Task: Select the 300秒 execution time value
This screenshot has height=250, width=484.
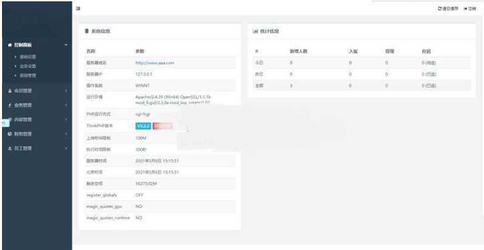Action: click(x=140, y=150)
